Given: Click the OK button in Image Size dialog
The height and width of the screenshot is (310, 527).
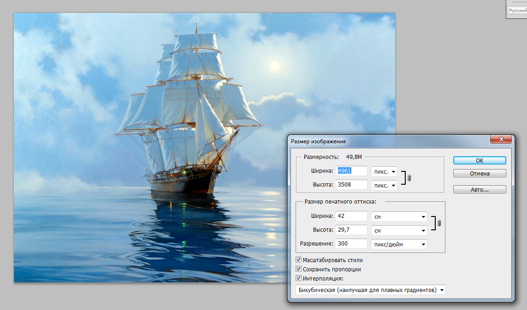Looking at the screenshot, I should coord(479,161).
